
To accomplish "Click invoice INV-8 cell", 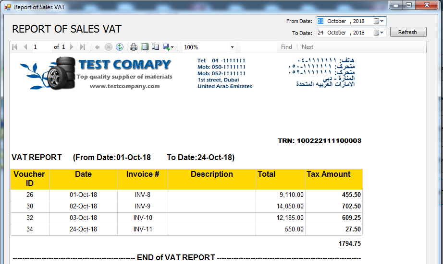I will (x=143, y=195).
